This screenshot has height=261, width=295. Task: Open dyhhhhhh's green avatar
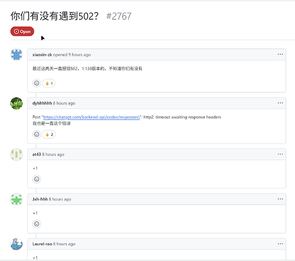pyautogui.click(x=17, y=103)
